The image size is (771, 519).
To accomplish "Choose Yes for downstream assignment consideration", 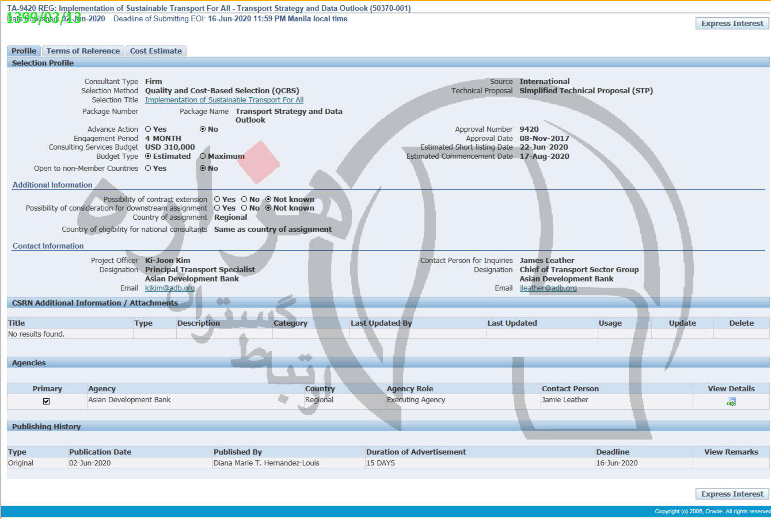I will click(218, 208).
